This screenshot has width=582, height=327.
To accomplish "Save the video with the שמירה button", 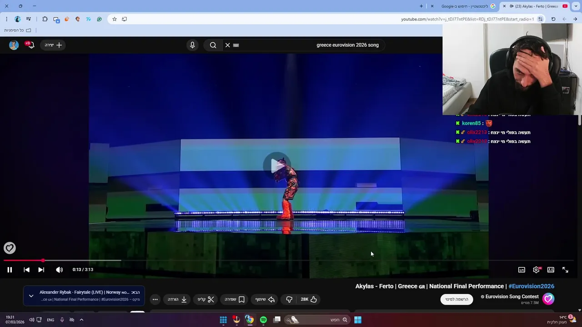I will [x=234, y=299].
